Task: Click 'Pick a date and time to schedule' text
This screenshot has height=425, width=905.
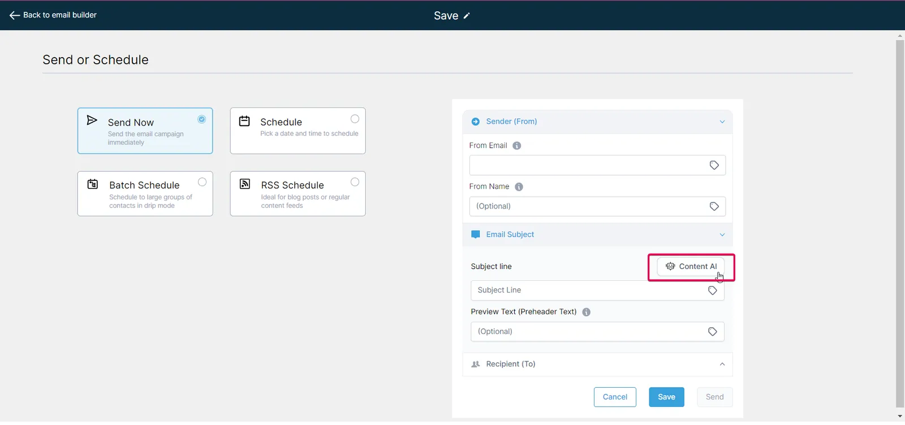Action: tap(309, 134)
